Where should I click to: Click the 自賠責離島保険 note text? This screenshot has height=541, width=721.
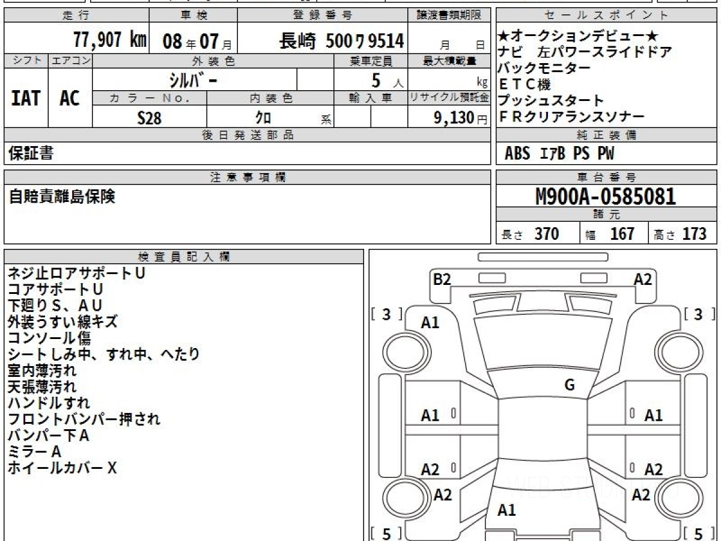62,197
